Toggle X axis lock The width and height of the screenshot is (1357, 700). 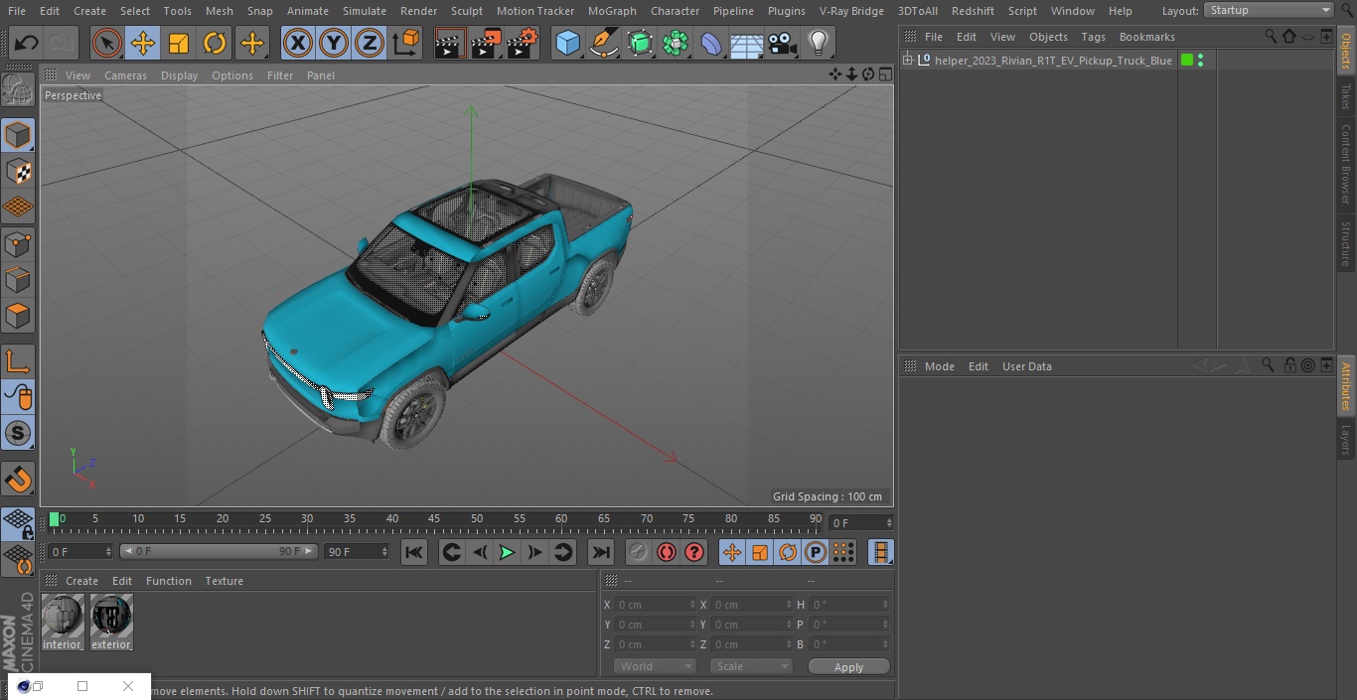(x=297, y=43)
